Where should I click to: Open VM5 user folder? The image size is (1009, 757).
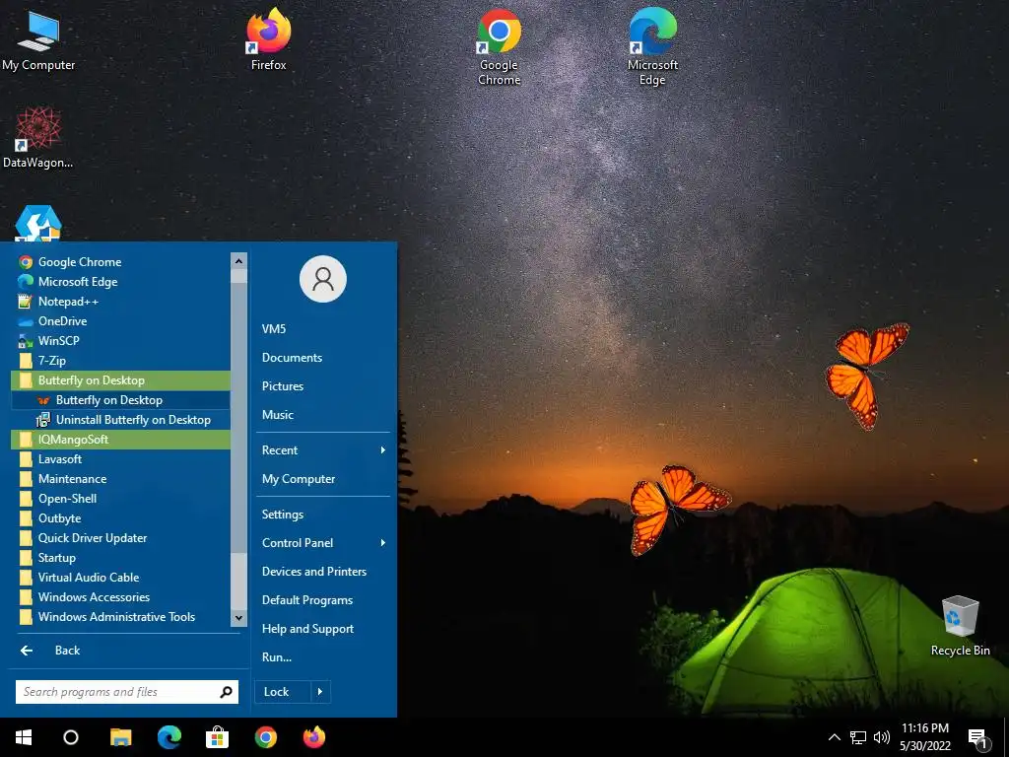pos(323,329)
